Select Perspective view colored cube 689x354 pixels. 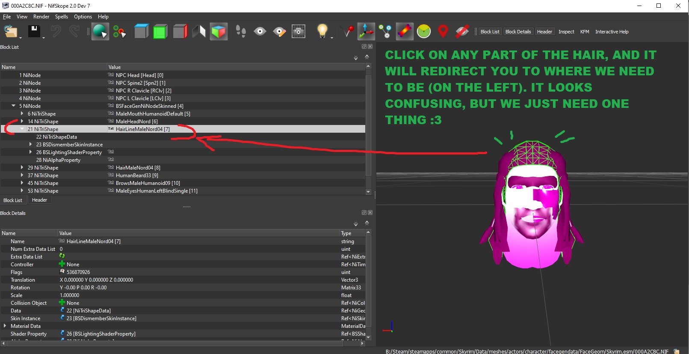pos(219,32)
